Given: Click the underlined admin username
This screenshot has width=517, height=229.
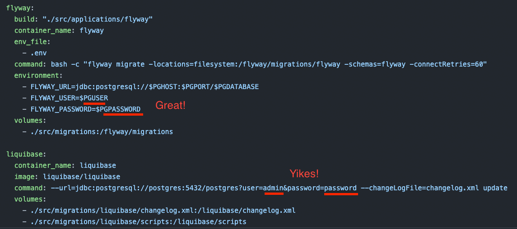Looking at the screenshot, I should [273, 188].
